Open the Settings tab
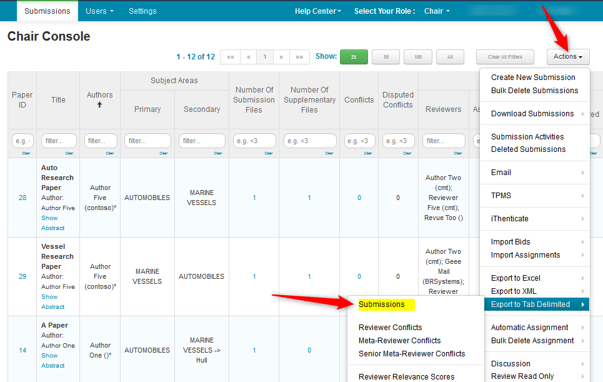 [x=142, y=11]
